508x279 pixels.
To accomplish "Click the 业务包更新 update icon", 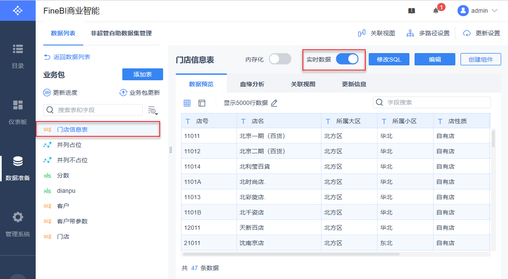I will click(x=123, y=93).
